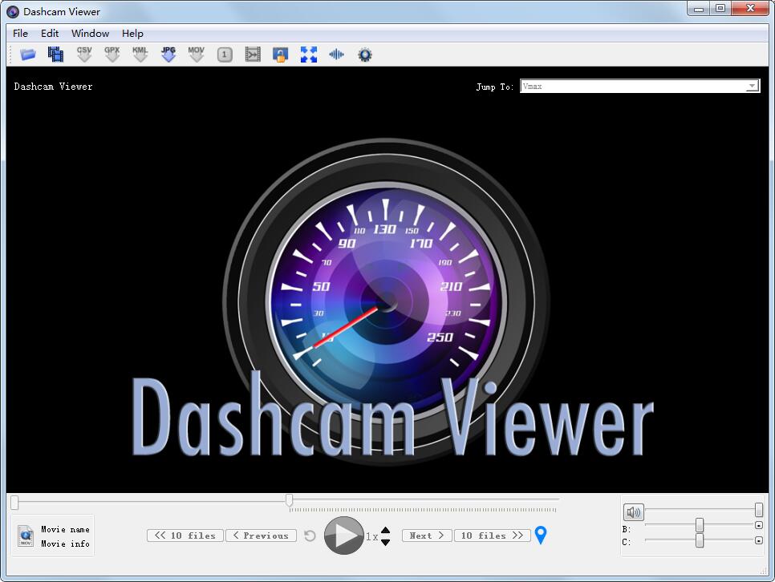The image size is (775, 582).
Task: Toggle fullscreen with the expand arrows icon
Action: click(x=308, y=54)
